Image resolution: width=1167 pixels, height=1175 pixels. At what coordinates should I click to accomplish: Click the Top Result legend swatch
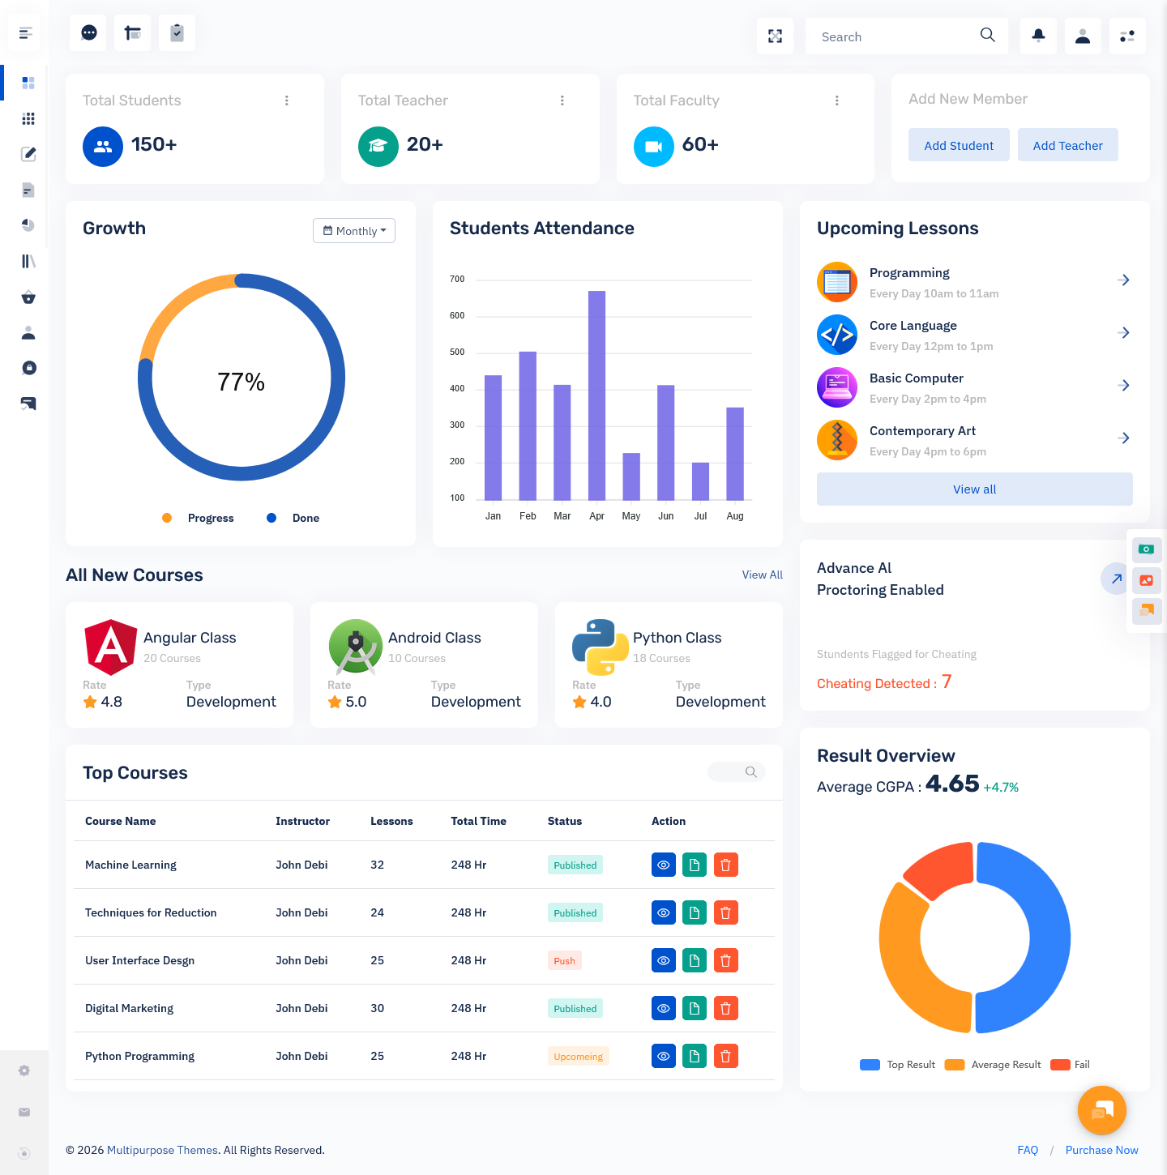[x=870, y=1065]
